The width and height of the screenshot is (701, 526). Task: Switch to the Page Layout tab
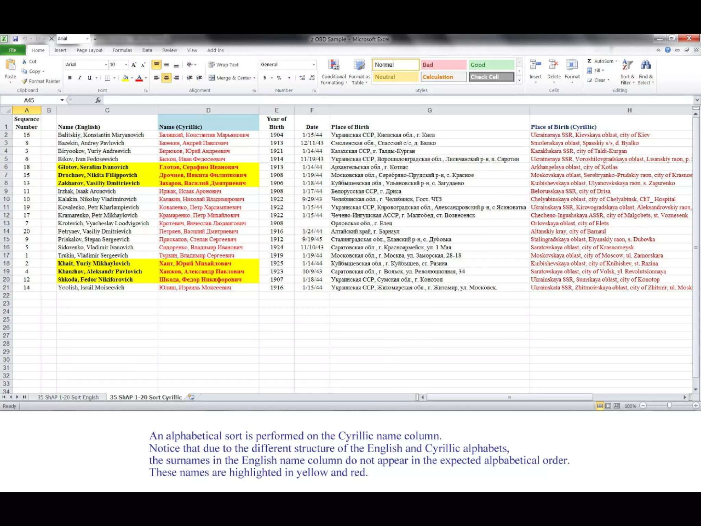[89, 50]
